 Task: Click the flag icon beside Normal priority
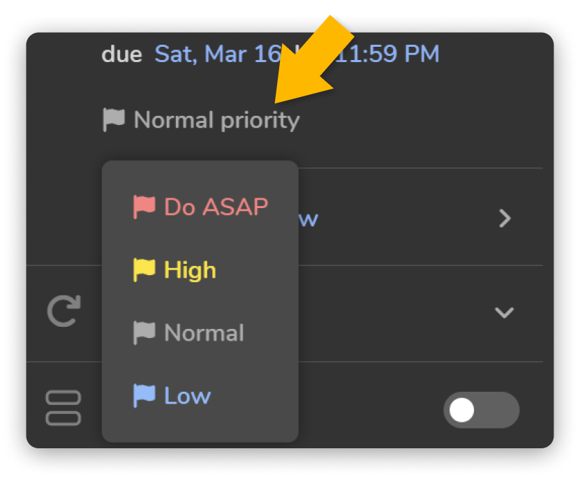113,119
